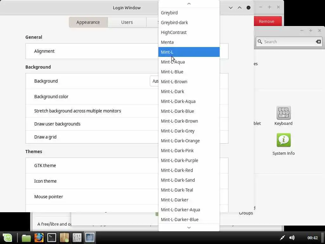Image resolution: width=325 pixels, height=244 pixels.
Task: Click into the Search input field
Action: (289, 42)
